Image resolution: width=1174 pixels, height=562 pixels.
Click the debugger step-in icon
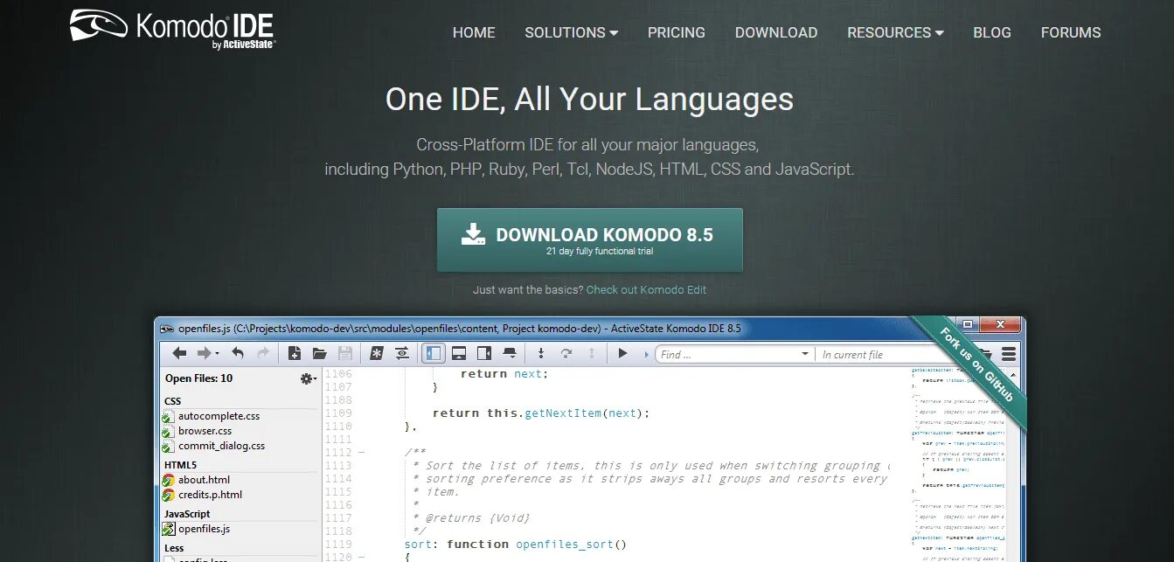click(541, 354)
